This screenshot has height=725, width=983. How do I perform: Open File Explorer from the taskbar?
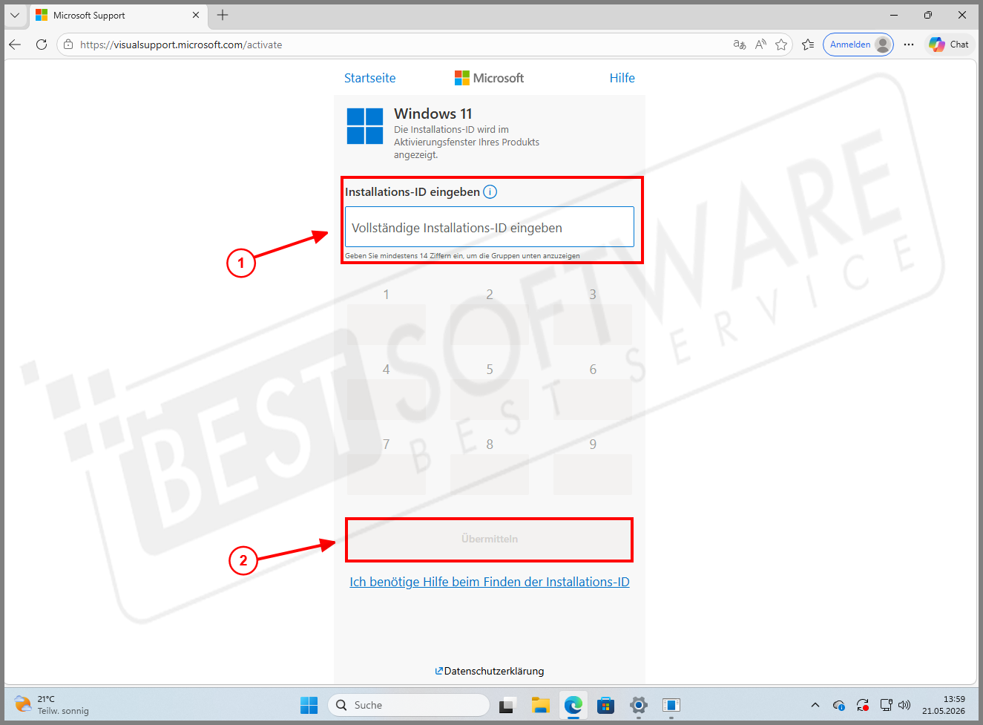coord(541,705)
